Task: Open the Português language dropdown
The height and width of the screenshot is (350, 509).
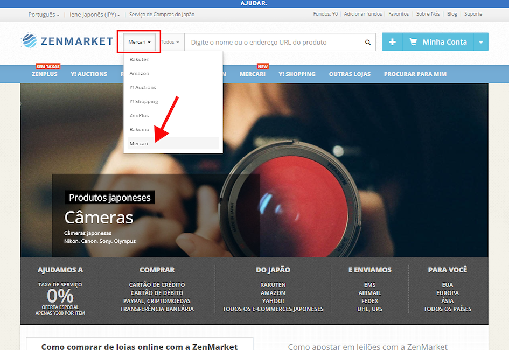Action: click(44, 15)
